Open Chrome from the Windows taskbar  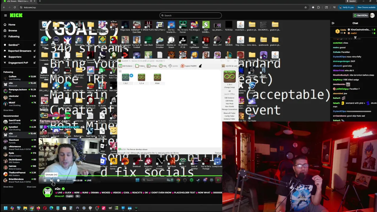(x=32, y=208)
